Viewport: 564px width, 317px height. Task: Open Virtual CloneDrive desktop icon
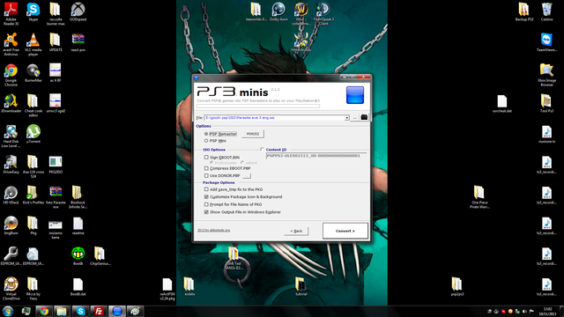pyautogui.click(x=11, y=289)
